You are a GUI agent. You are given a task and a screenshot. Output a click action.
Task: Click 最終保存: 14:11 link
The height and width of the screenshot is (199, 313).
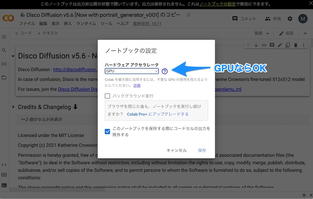[147, 24]
